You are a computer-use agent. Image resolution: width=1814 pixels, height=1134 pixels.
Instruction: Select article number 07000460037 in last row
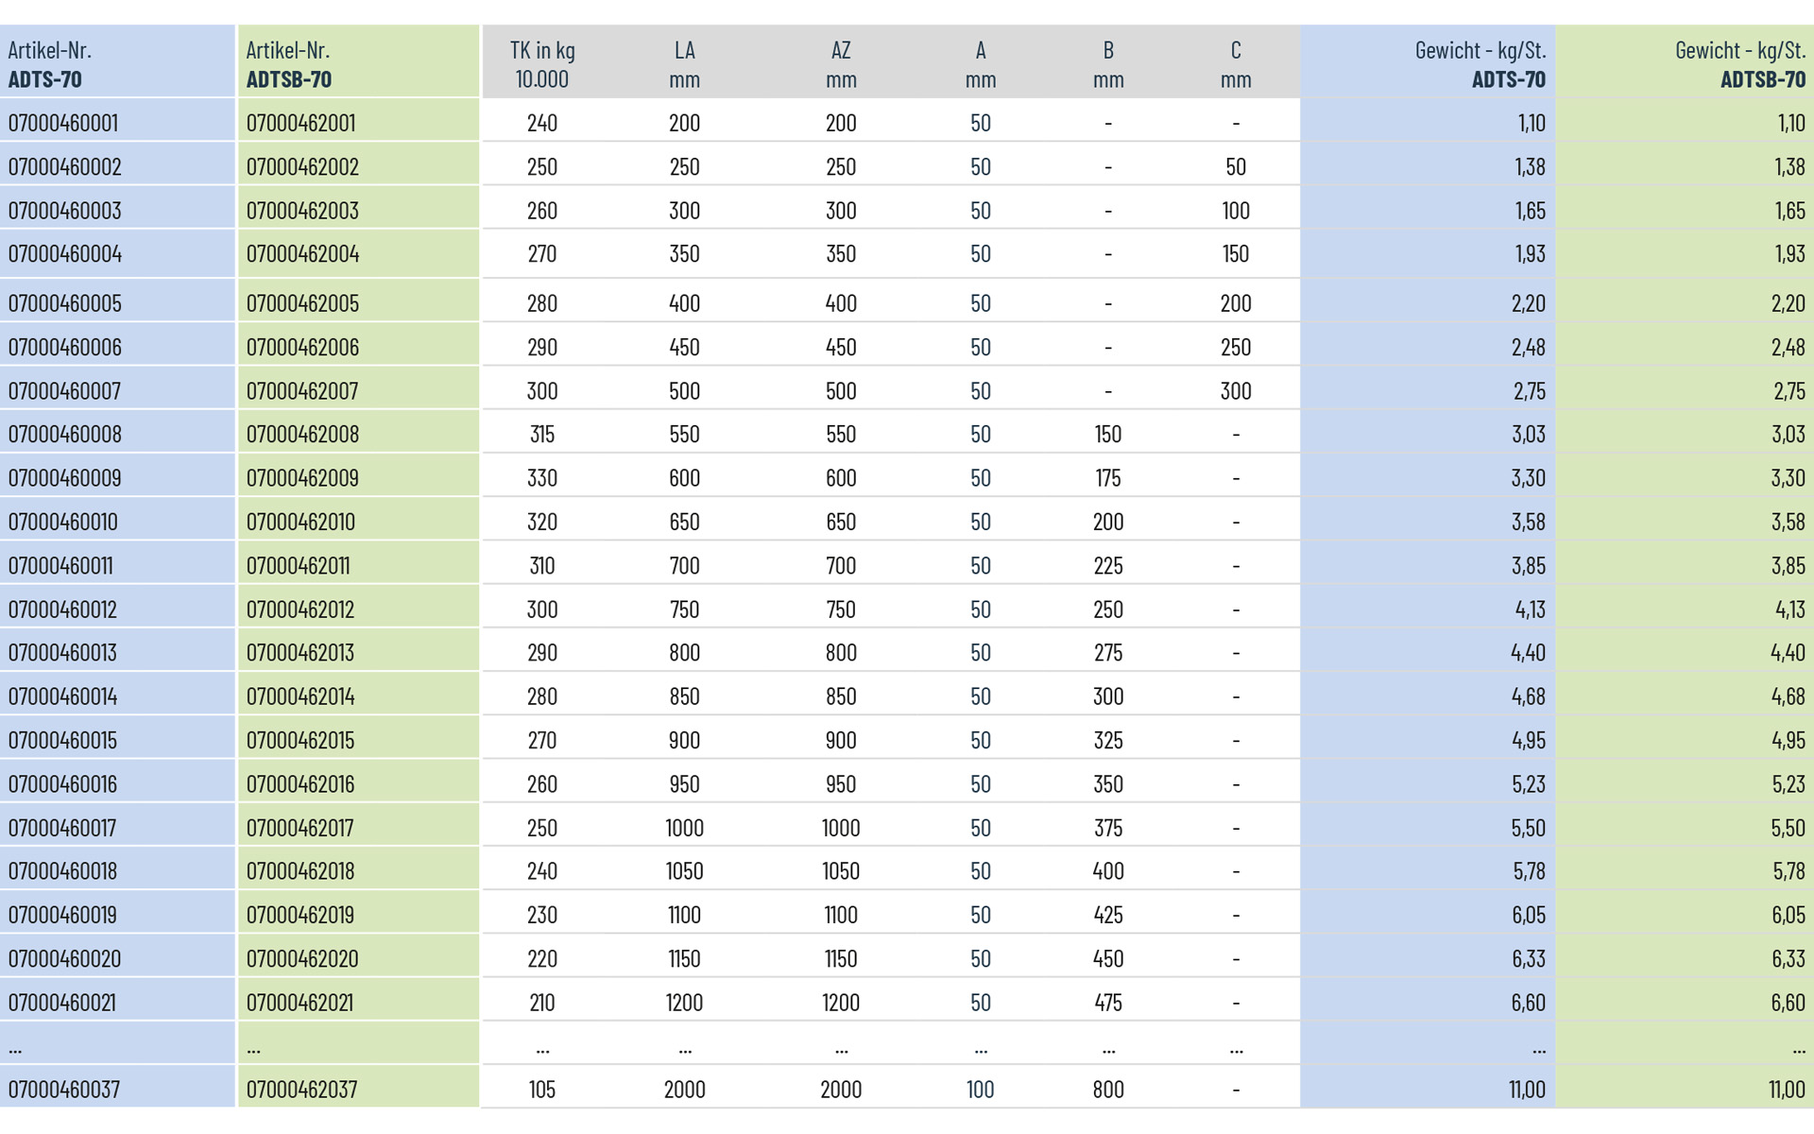[64, 1090]
